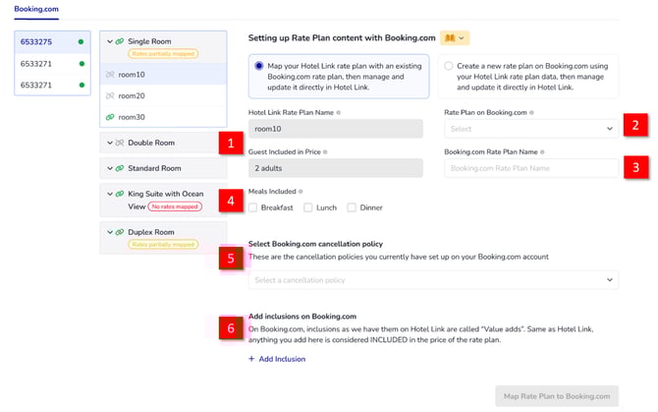This screenshot has width=658, height=412.
Task: Open the cancellation policy dropdown
Action: (x=433, y=280)
